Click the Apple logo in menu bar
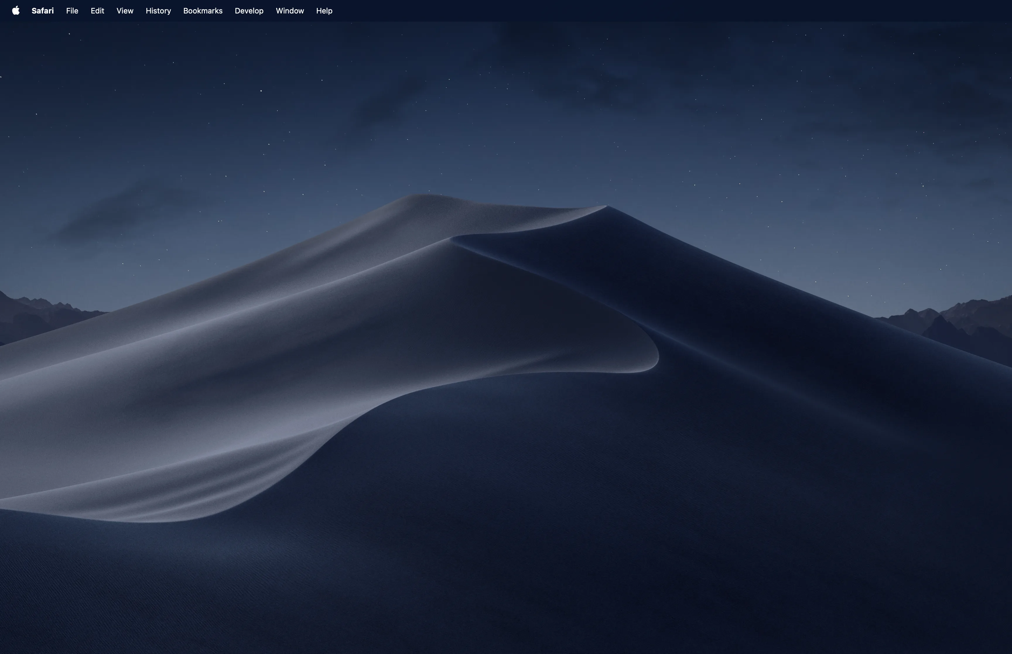This screenshot has height=654, width=1012. coord(16,11)
